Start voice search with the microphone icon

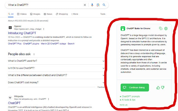click(x=92, y=5)
